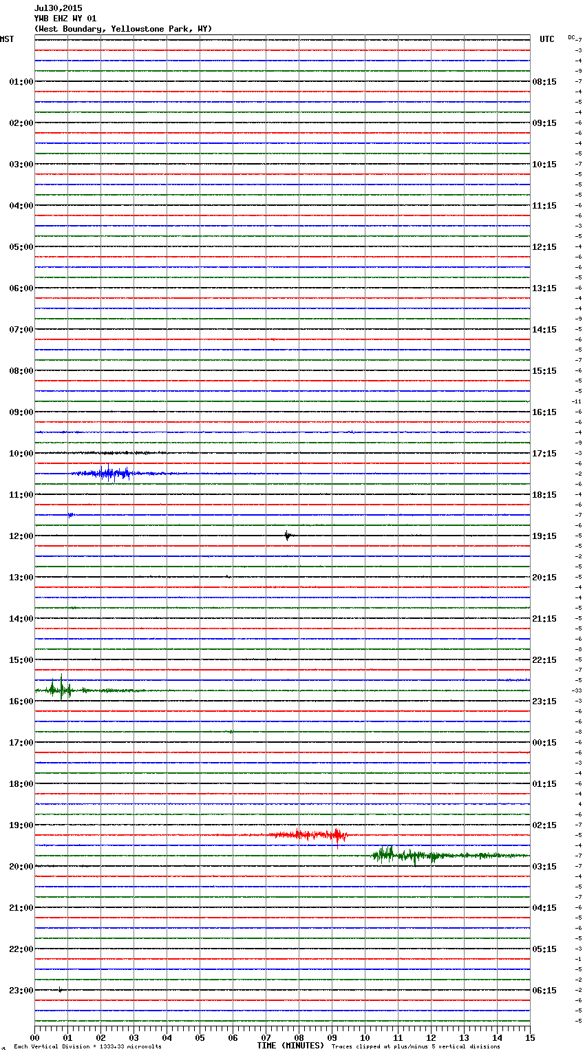
Task: Click the black spike on the 12:00 trace
Action: click(288, 536)
